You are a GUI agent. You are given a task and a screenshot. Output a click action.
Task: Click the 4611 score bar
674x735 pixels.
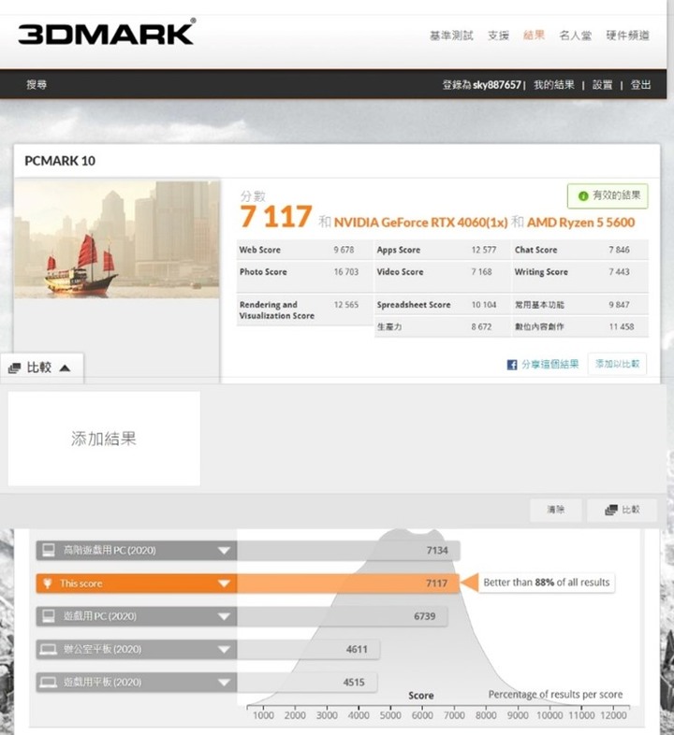[x=308, y=649]
